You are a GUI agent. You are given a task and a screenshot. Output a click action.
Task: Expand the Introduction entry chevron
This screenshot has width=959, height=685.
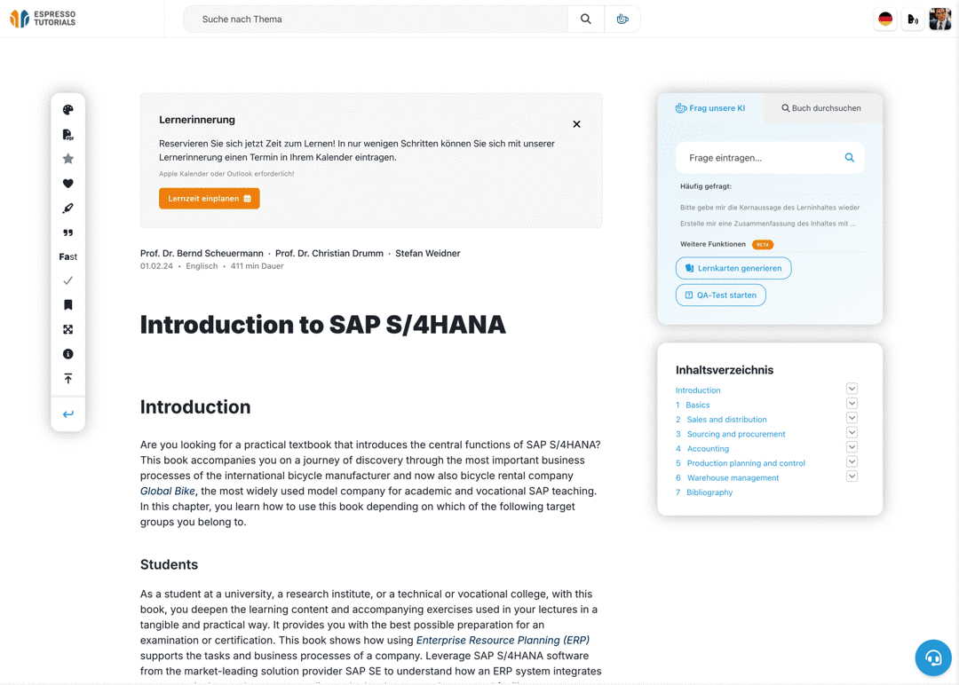point(852,389)
